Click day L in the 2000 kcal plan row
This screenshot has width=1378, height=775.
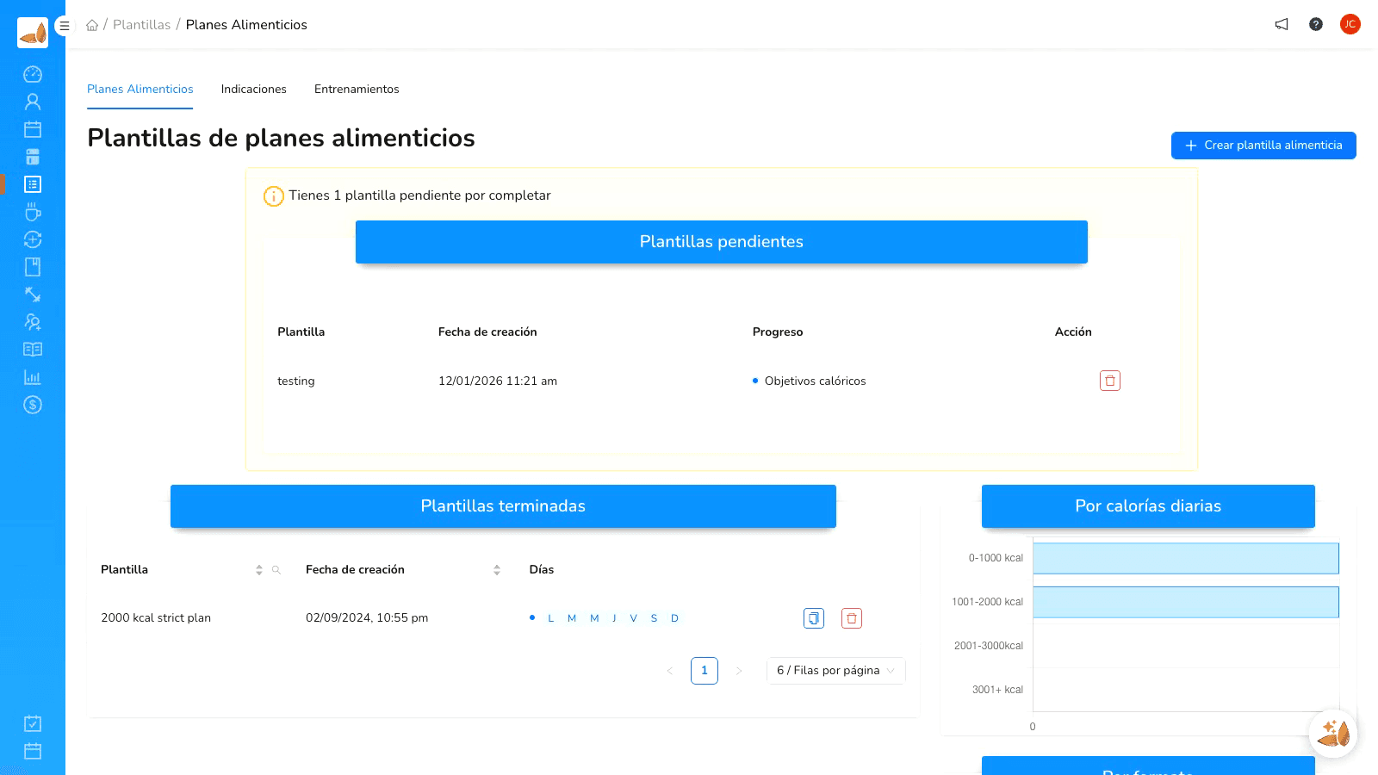point(551,618)
